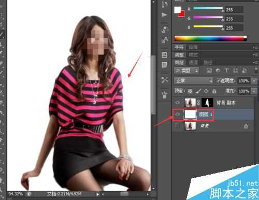Lock position move icon

(206, 91)
